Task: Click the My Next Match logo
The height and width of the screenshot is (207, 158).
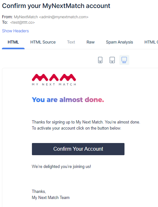Action: 54,80
